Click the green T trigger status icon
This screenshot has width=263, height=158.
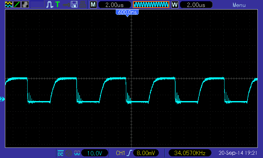click(58, 5)
